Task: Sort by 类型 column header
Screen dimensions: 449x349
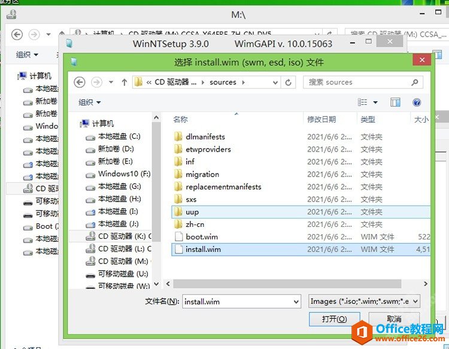Action: point(368,119)
